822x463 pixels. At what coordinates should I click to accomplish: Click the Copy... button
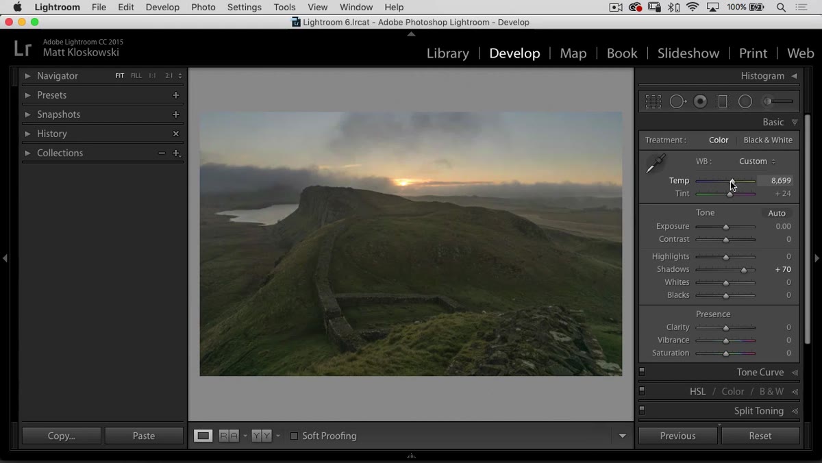[x=62, y=436]
